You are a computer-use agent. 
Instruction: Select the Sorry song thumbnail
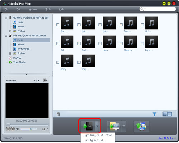click(x=67, y=61)
